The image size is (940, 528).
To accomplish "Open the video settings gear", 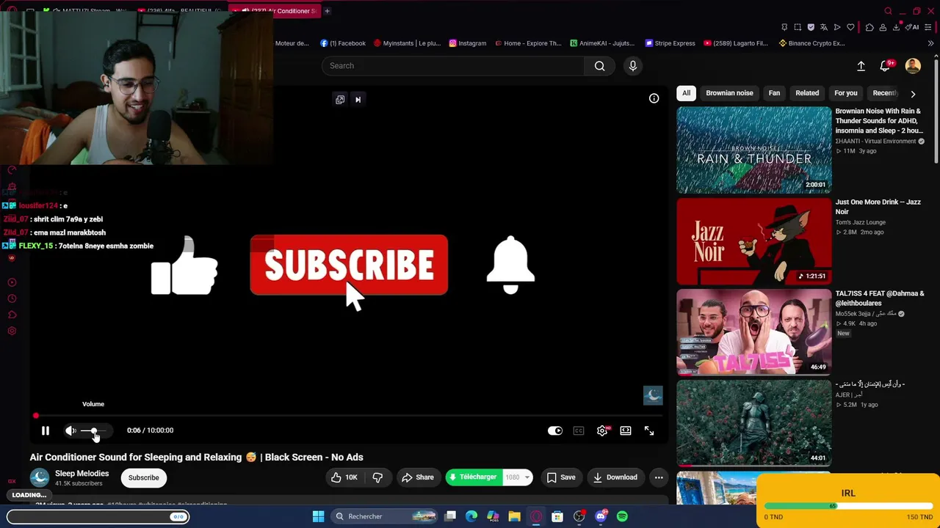I will point(602,430).
